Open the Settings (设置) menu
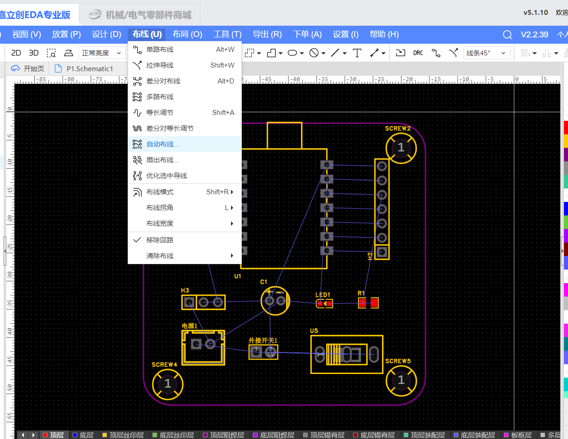 tap(346, 34)
